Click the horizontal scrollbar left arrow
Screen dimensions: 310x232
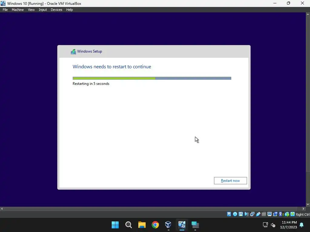tap(2, 209)
